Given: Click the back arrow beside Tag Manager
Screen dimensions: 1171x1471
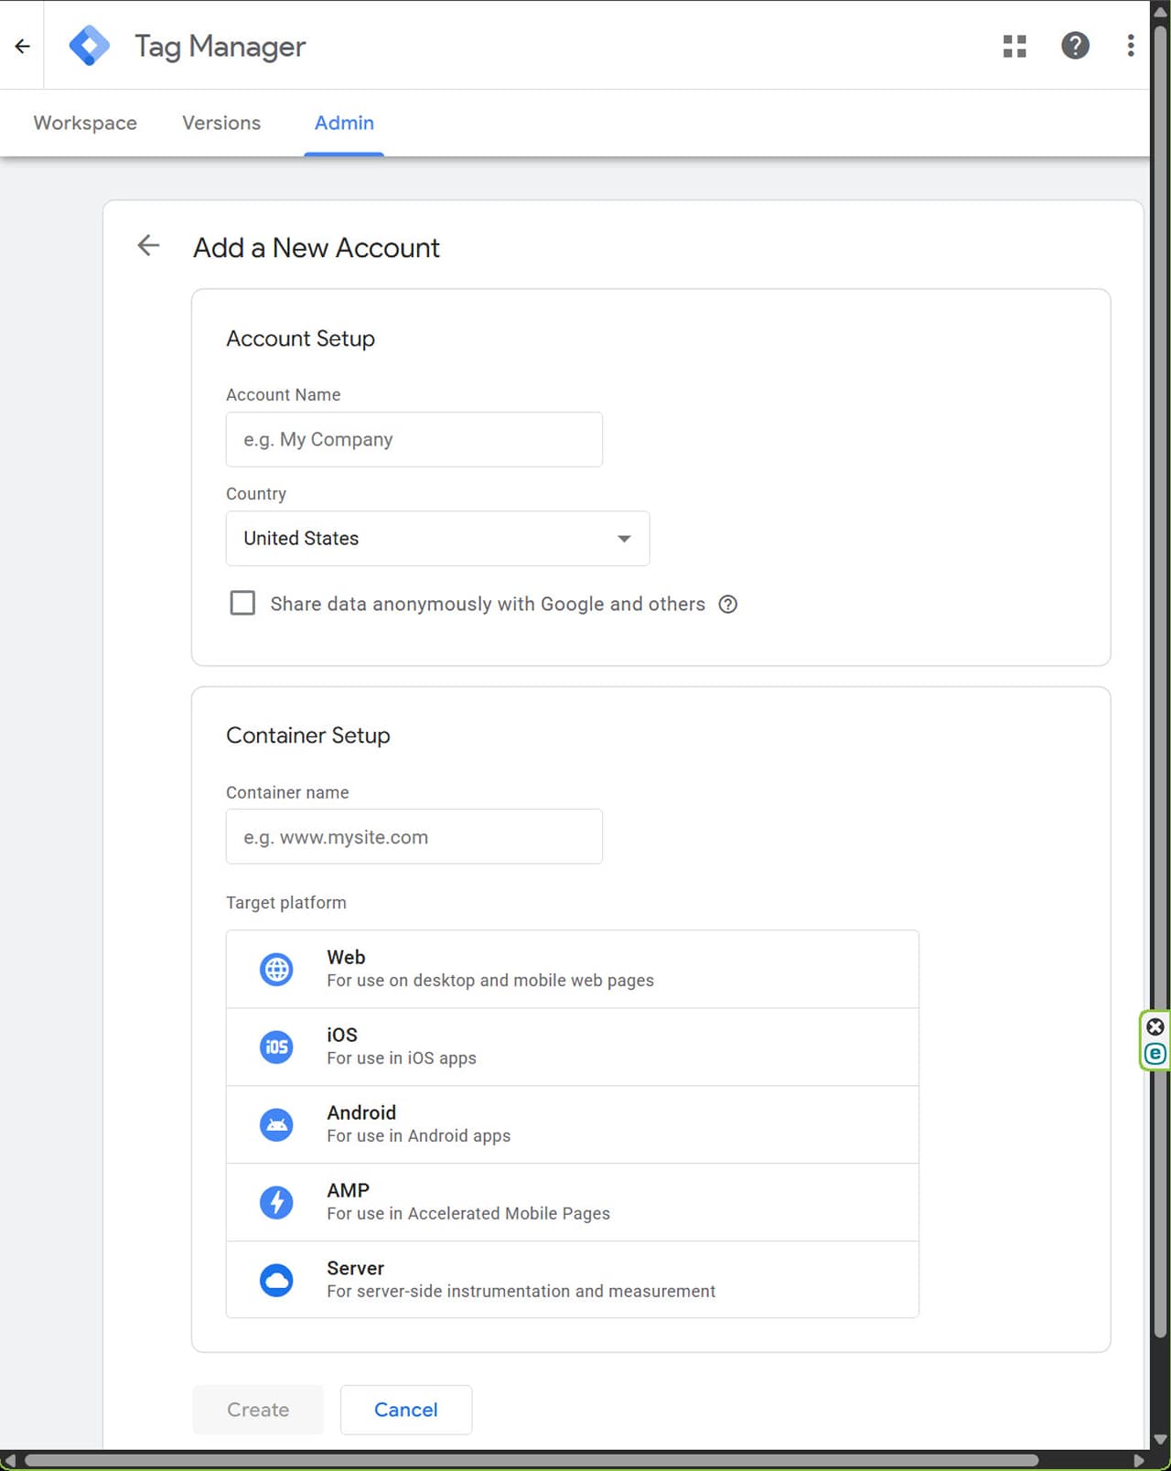Looking at the screenshot, I should point(23,46).
